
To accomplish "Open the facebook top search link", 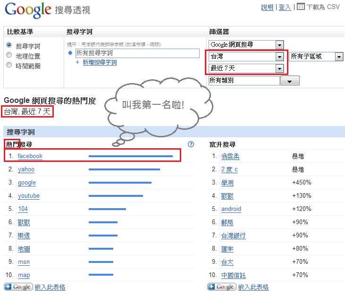I will pyautogui.click(x=30, y=156).
